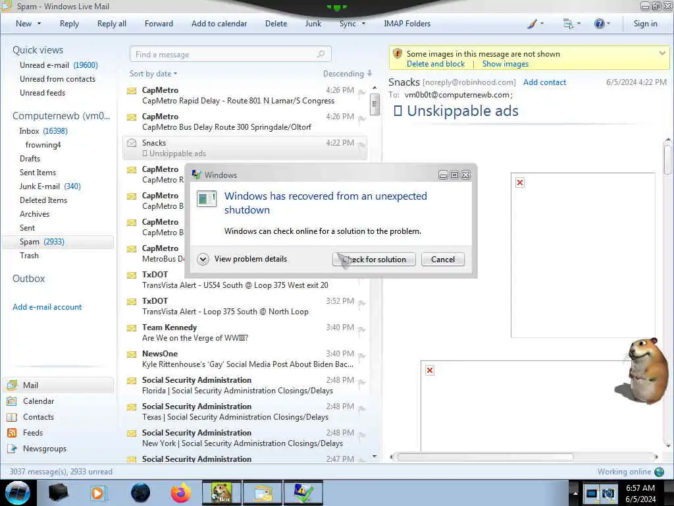Click the blue Help question mark icon

(x=599, y=24)
